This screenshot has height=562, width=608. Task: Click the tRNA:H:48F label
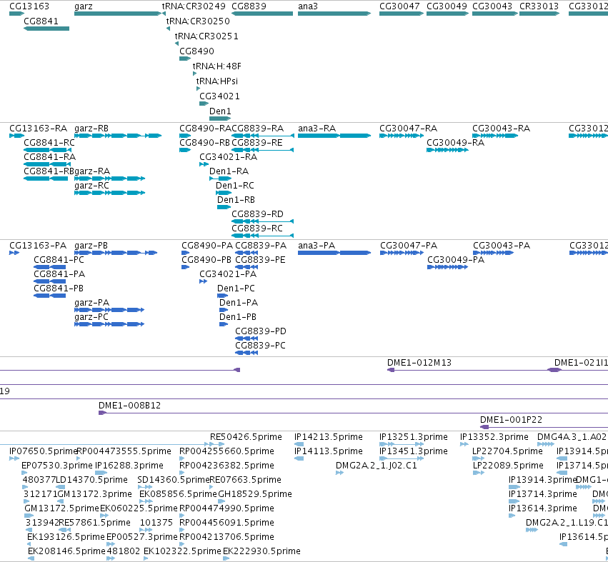(216, 66)
